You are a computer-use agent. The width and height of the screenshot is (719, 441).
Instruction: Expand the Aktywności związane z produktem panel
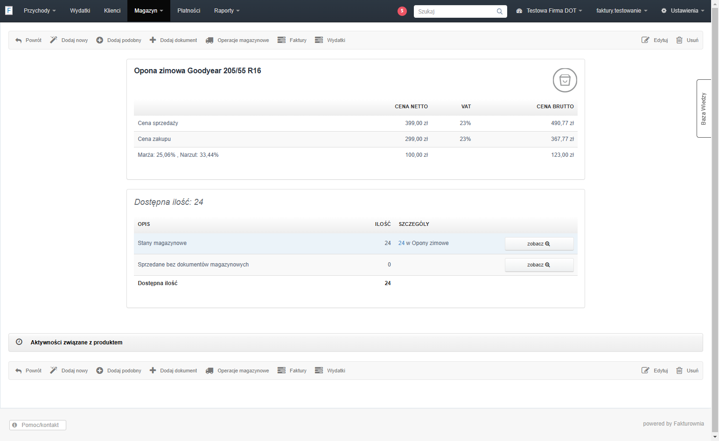pyautogui.click(x=356, y=343)
